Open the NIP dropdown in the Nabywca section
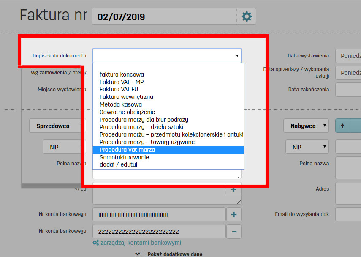Image resolution: width=361 pixels, height=257 pixels. [x=307, y=147]
